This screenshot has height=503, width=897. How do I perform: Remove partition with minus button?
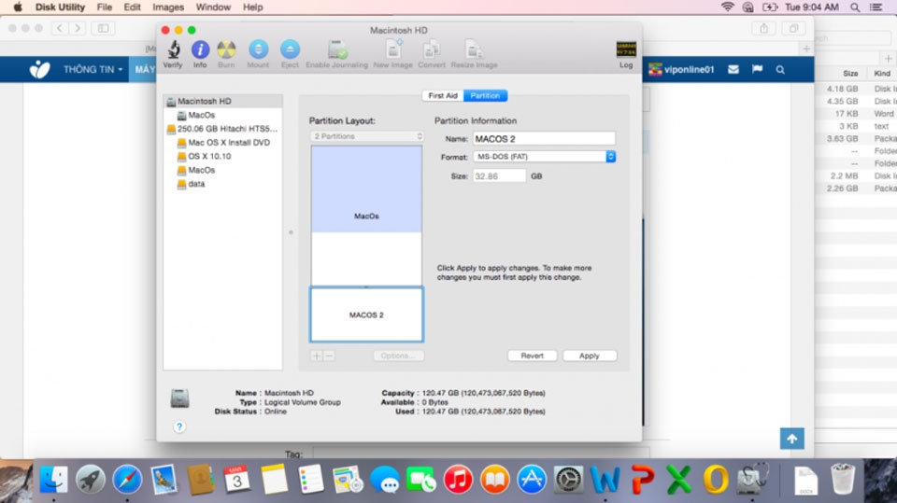(330, 356)
